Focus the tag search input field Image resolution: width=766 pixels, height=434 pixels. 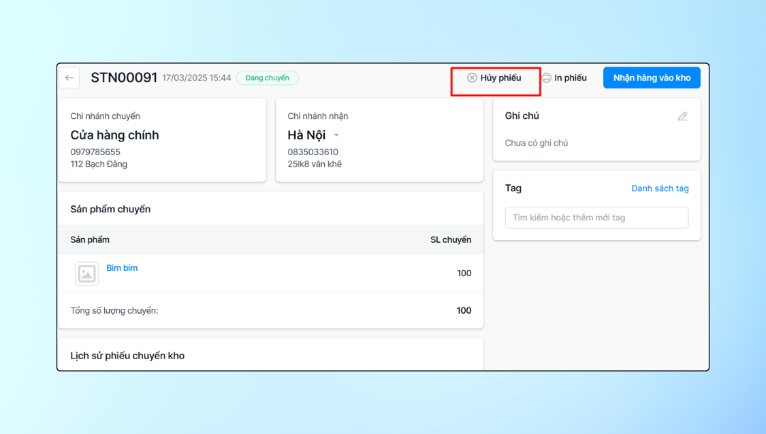point(596,218)
